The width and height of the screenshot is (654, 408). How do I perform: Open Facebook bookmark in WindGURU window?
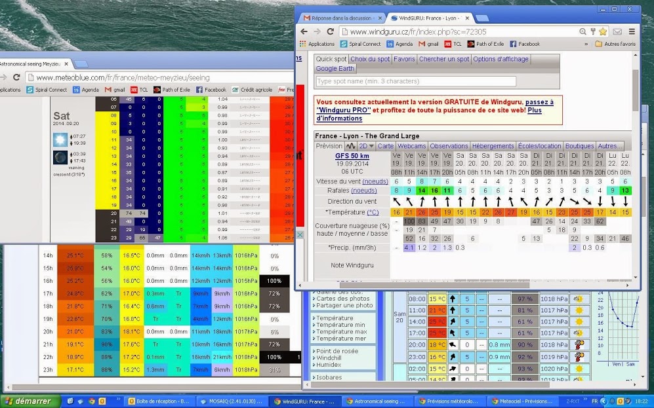(525, 44)
